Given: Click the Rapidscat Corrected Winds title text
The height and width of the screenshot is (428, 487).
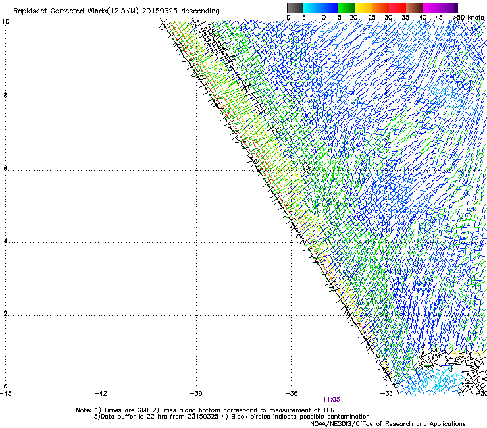Looking at the screenshot, I should [x=116, y=11].
